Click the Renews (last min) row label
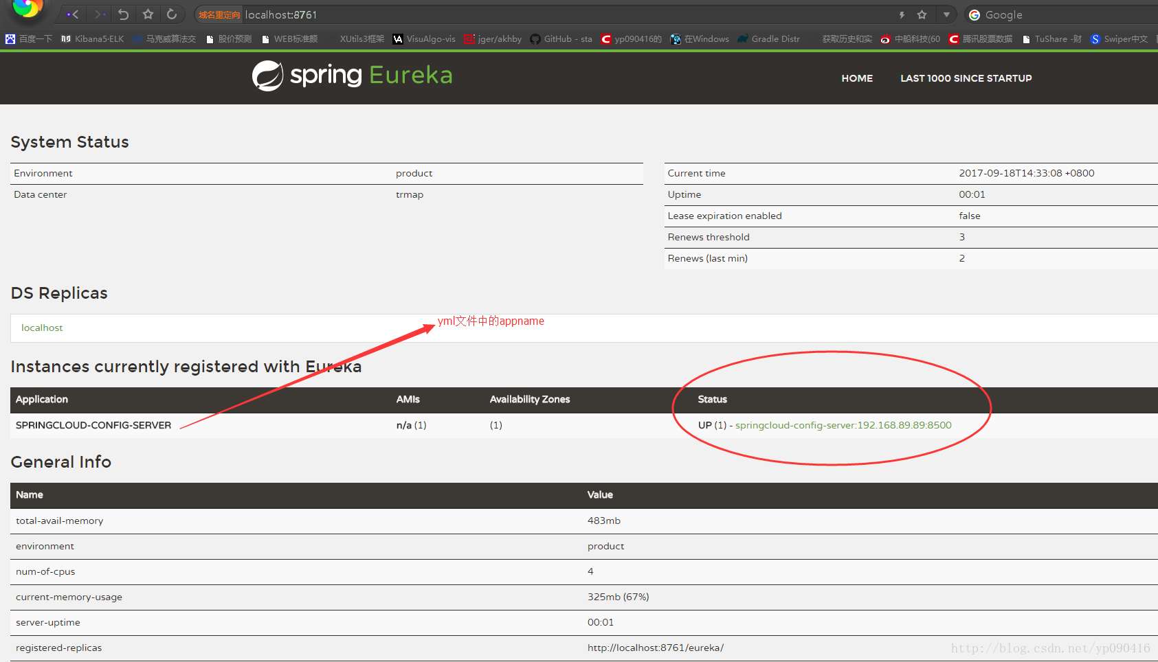The image size is (1158, 662). pyautogui.click(x=707, y=258)
